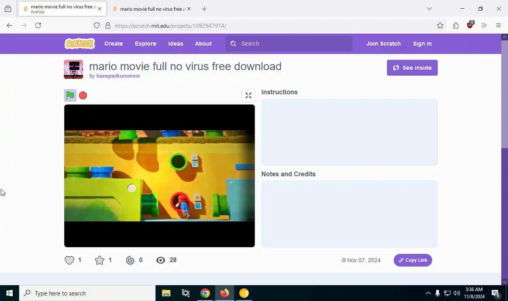The width and height of the screenshot is (508, 301).
Task: Click the site security padlock icon
Action: 108,25
